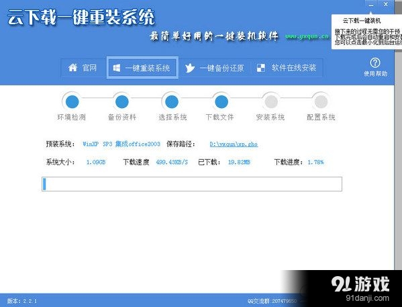This screenshot has height=307, width=402.
Task: Click the download progress bar
Action: pyautogui.click(x=192, y=184)
